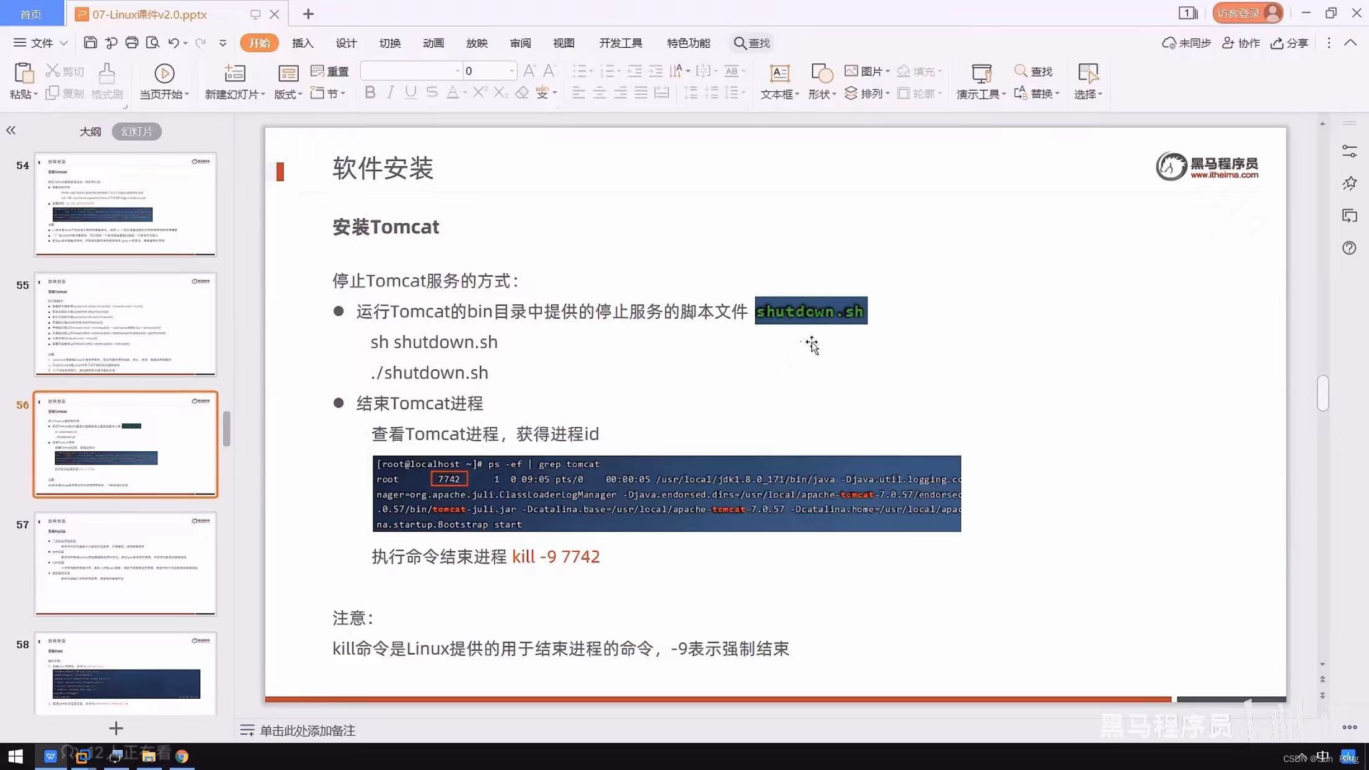The image size is (1369, 770).
Task: Toggle Italic formatting
Action: 390,92
